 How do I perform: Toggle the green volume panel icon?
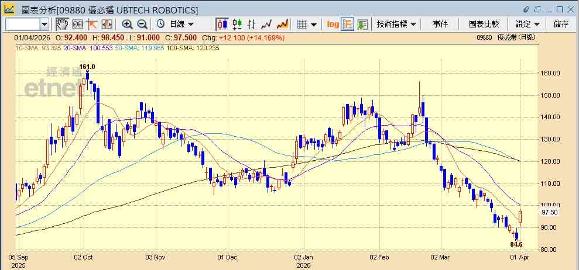pos(362,25)
